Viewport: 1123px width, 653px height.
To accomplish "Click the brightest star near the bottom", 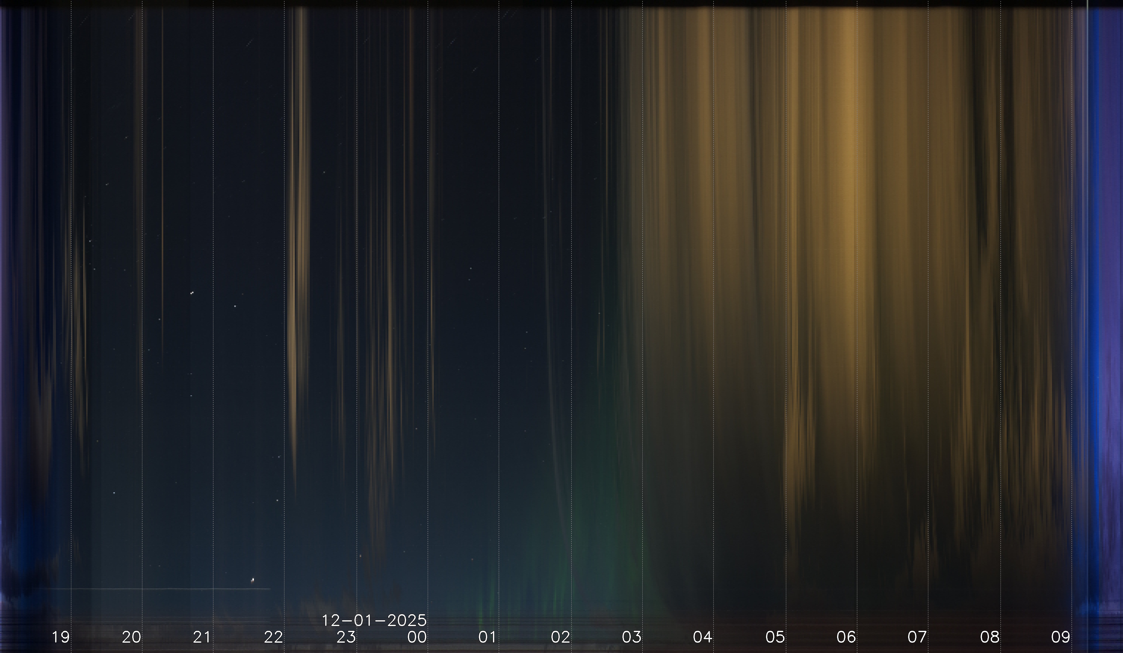I will click(253, 580).
